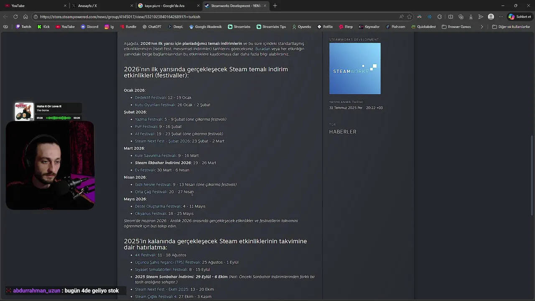Open the Keymailer bookmark
The image size is (535, 301).
(x=369, y=27)
